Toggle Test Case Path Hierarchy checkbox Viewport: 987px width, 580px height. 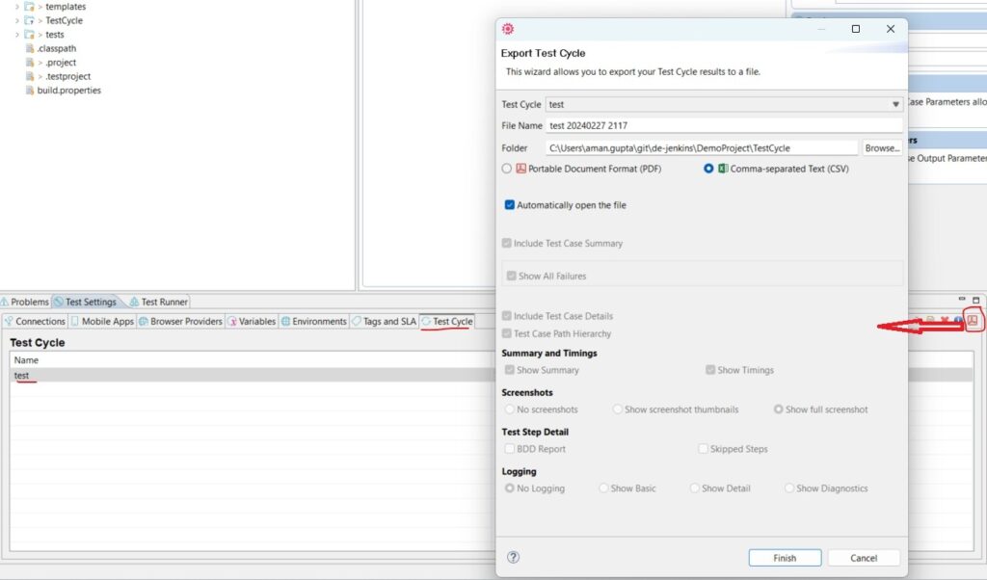(507, 333)
